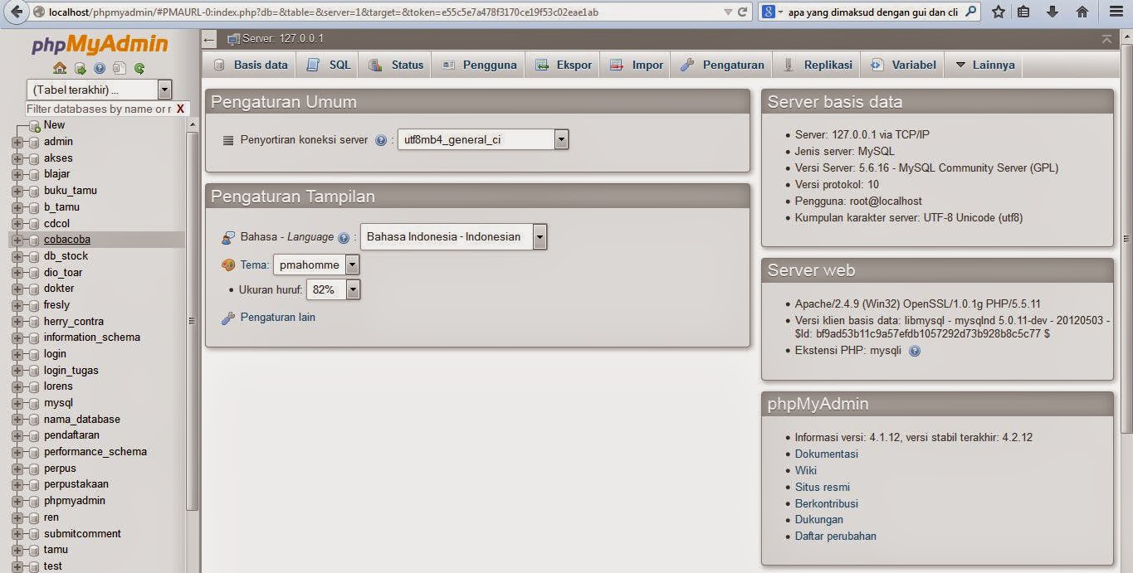Open the Wiki link
Screen dimensions: 1133x573
coord(806,470)
